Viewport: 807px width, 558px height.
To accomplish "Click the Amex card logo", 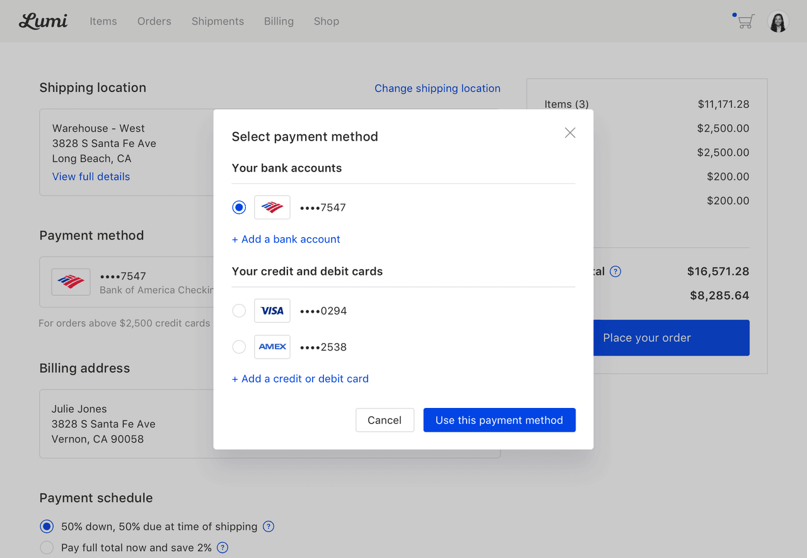I will pos(272,347).
